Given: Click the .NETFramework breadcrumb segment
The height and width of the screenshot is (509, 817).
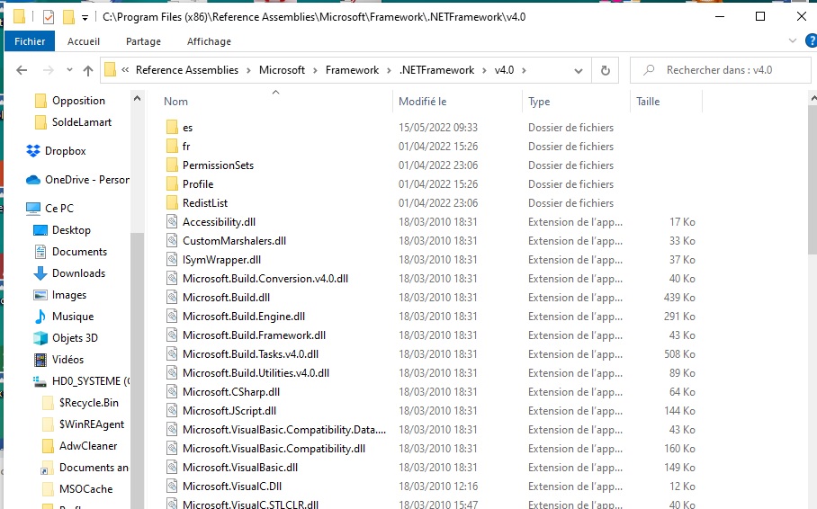Looking at the screenshot, I should click(x=436, y=70).
